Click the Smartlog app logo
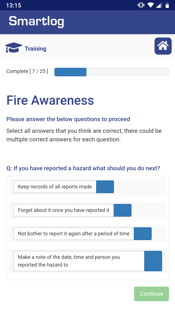Viewport: 175px width, 312px height. point(36,22)
